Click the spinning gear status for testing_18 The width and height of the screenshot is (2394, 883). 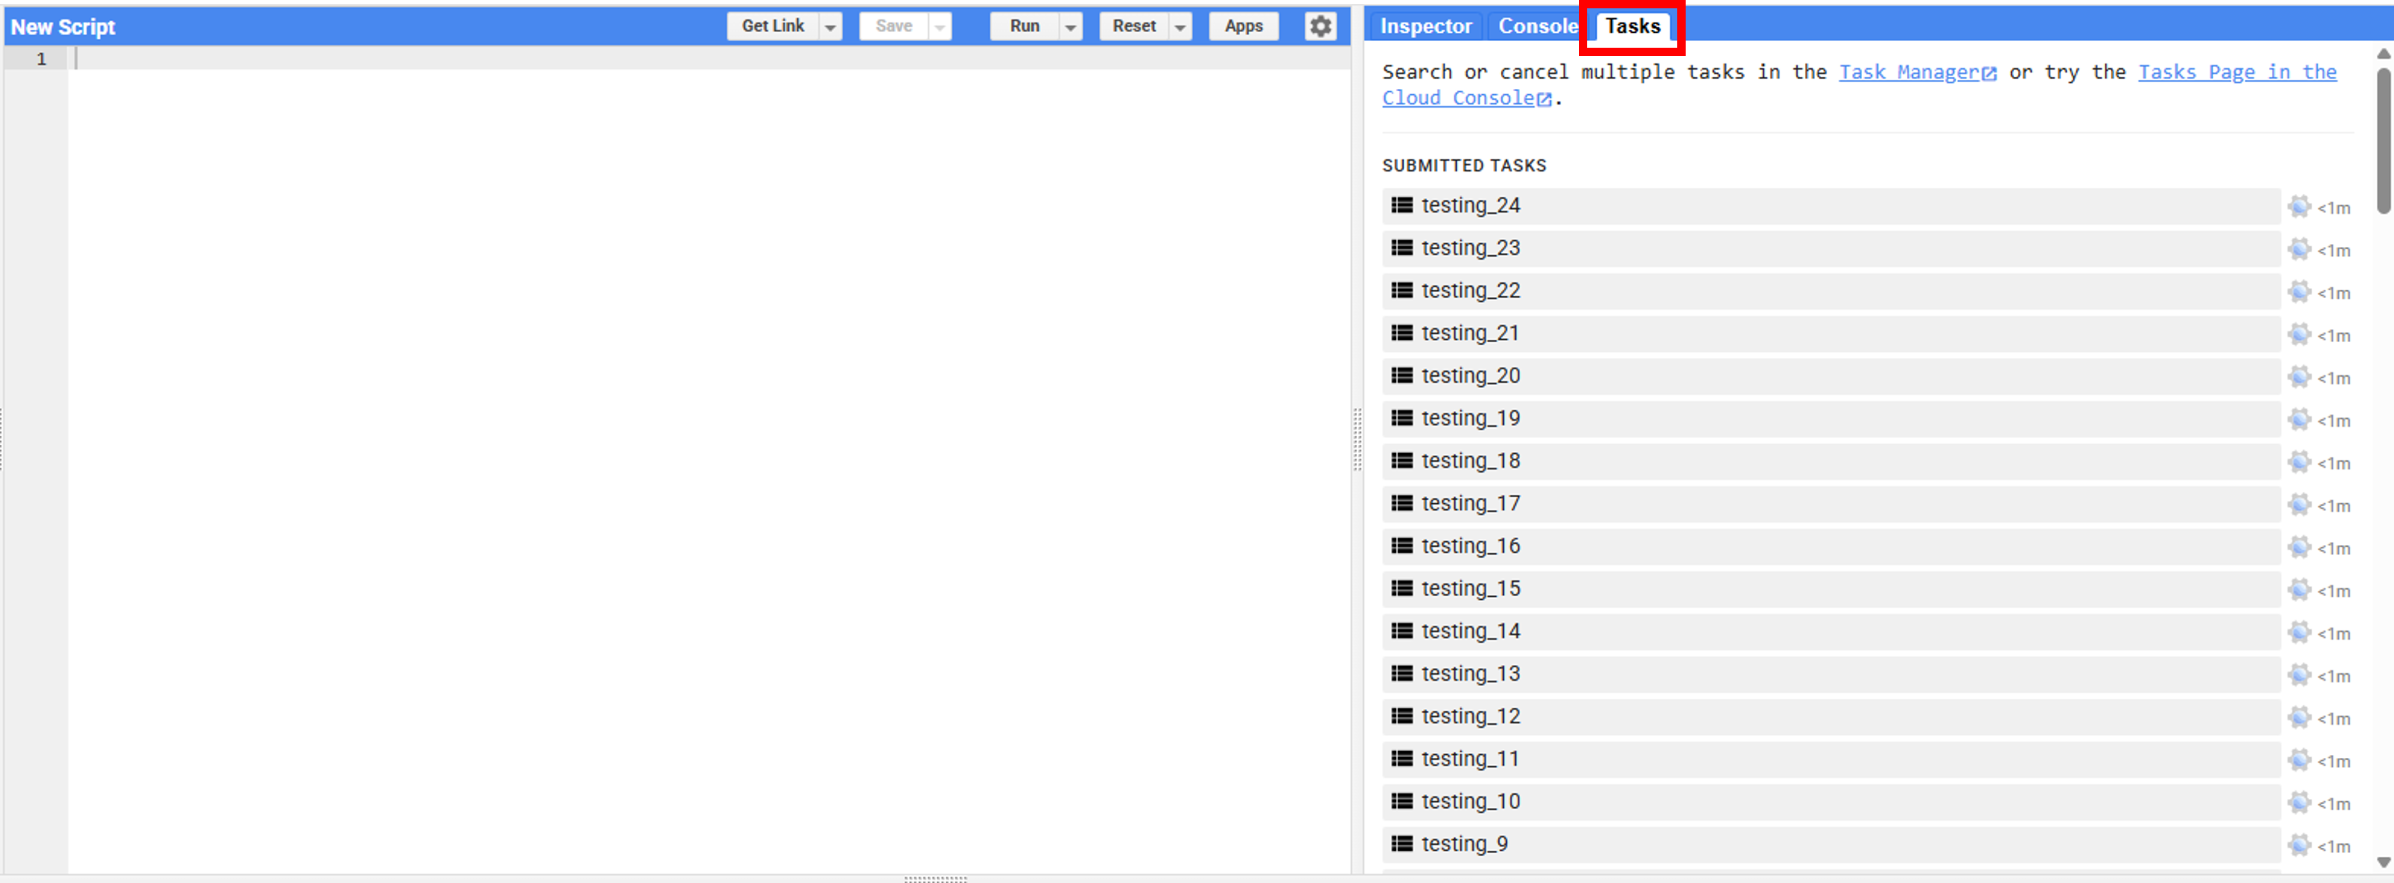click(2299, 463)
